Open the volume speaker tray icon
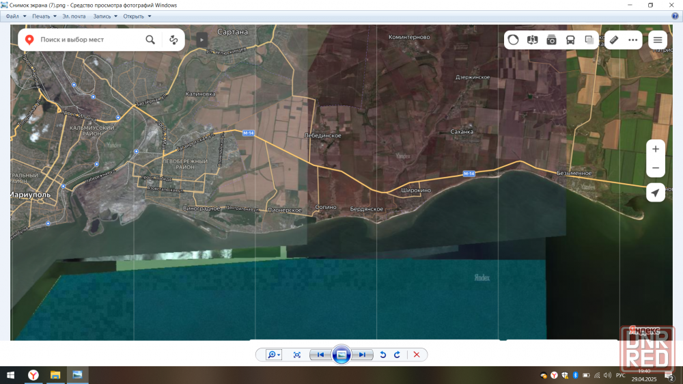The image size is (683, 384). pos(608,375)
